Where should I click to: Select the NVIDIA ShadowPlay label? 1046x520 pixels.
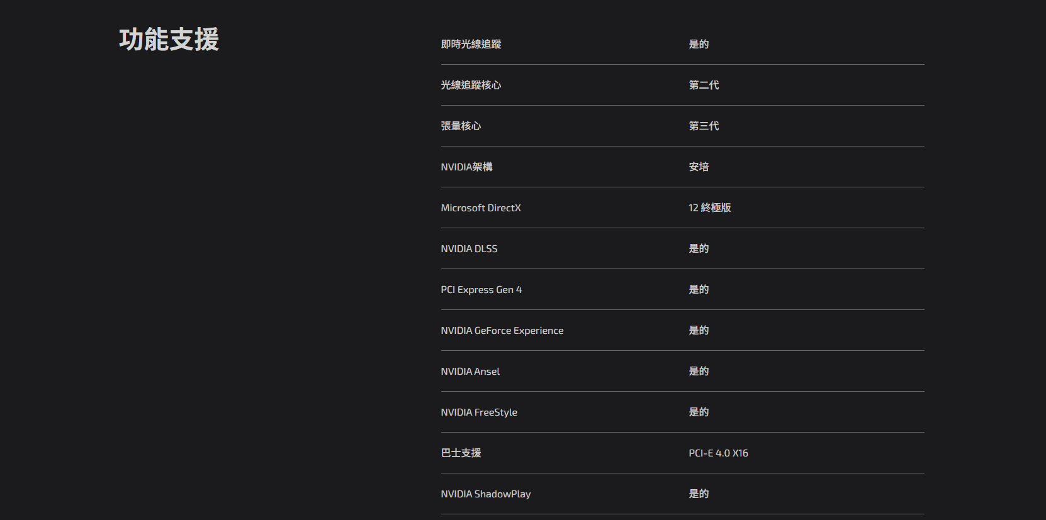coord(486,494)
